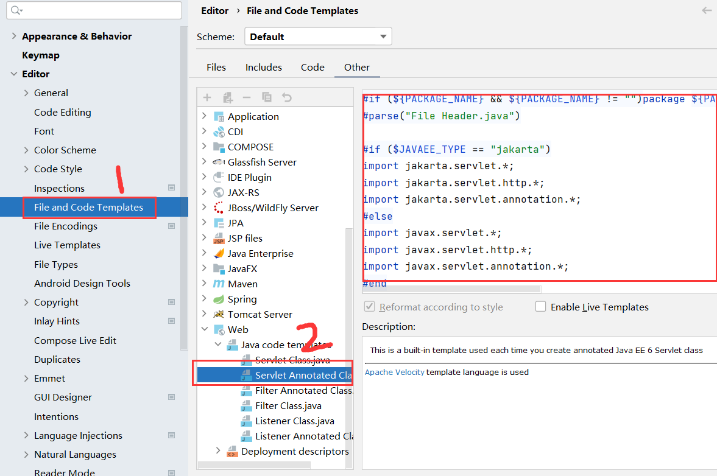Select the Spring leaf icon item
Image resolution: width=717 pixels, height=476 pixels.
point(219,299)
